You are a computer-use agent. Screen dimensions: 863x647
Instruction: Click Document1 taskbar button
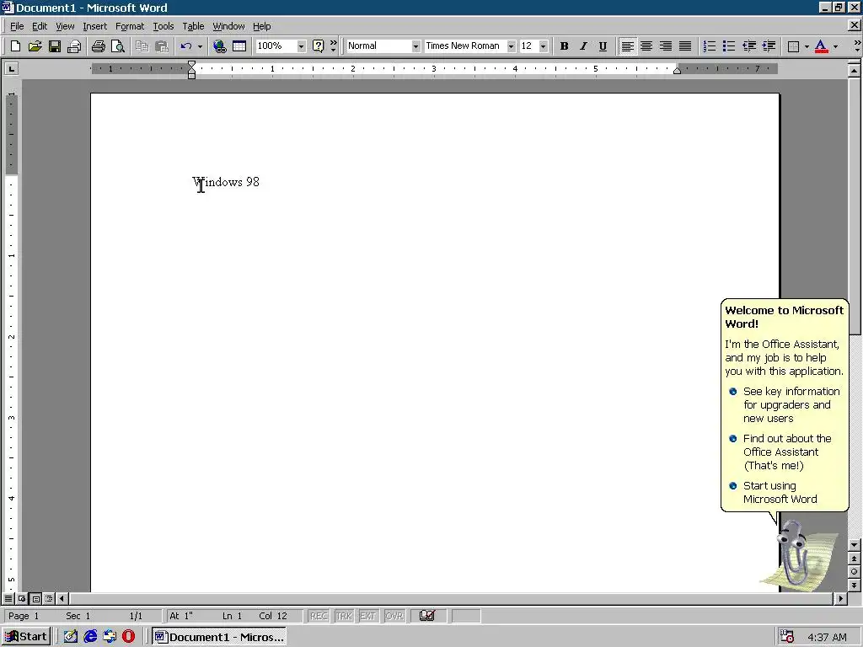(219, 637)
